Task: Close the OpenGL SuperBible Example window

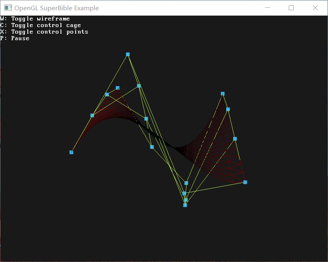Action: [x=315, y=8]
